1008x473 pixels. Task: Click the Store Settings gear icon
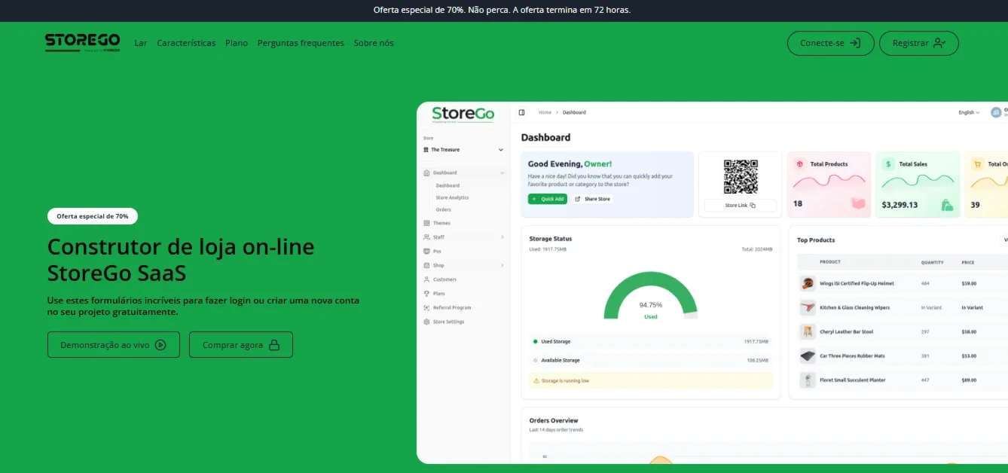pos(427,322)
